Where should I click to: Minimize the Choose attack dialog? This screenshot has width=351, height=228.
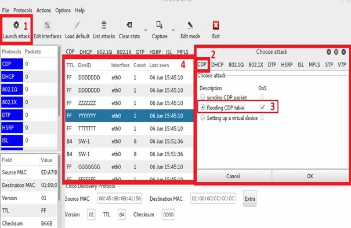coord(328,52)
